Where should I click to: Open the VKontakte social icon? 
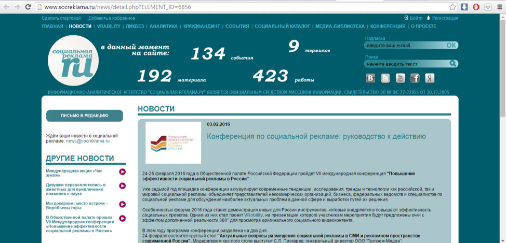point(370,78)
